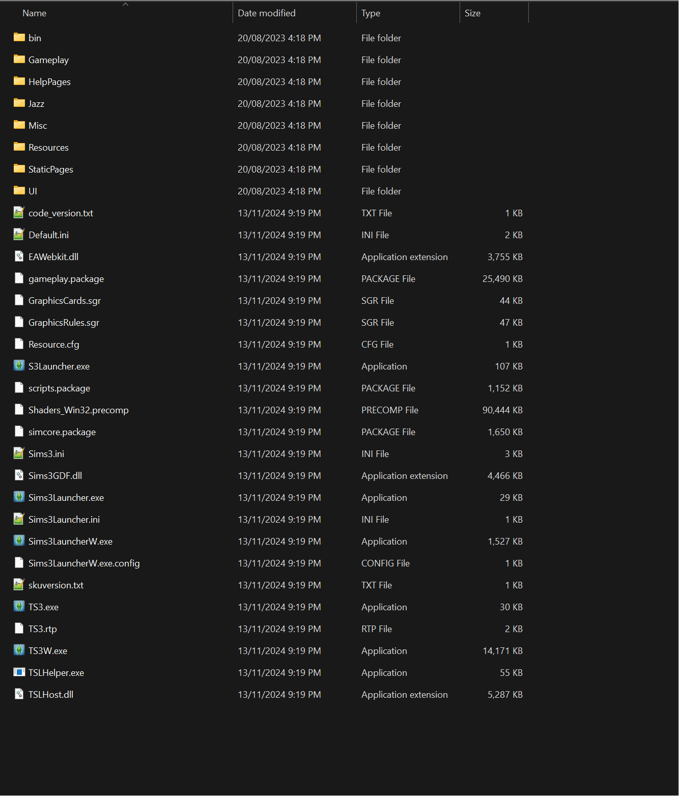Select the simcore.package file name
This screenshot has width=679, height=796.
(62, 432)
